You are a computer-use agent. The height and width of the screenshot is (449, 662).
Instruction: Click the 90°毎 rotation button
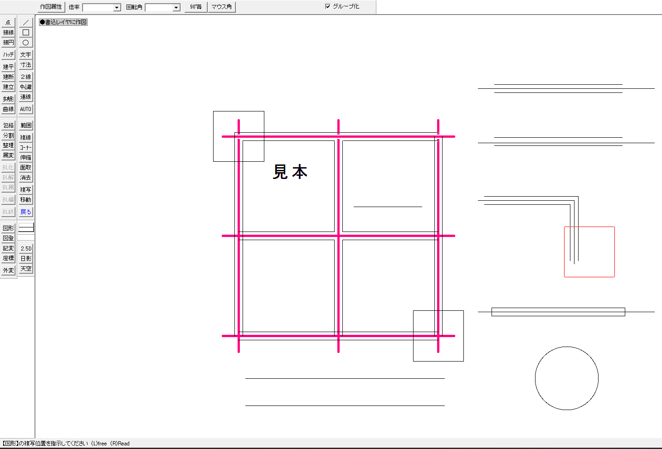[196, 7]
